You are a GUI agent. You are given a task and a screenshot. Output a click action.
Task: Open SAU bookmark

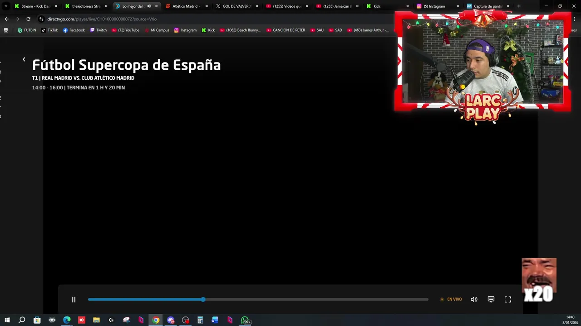click(x=317, y=30)
